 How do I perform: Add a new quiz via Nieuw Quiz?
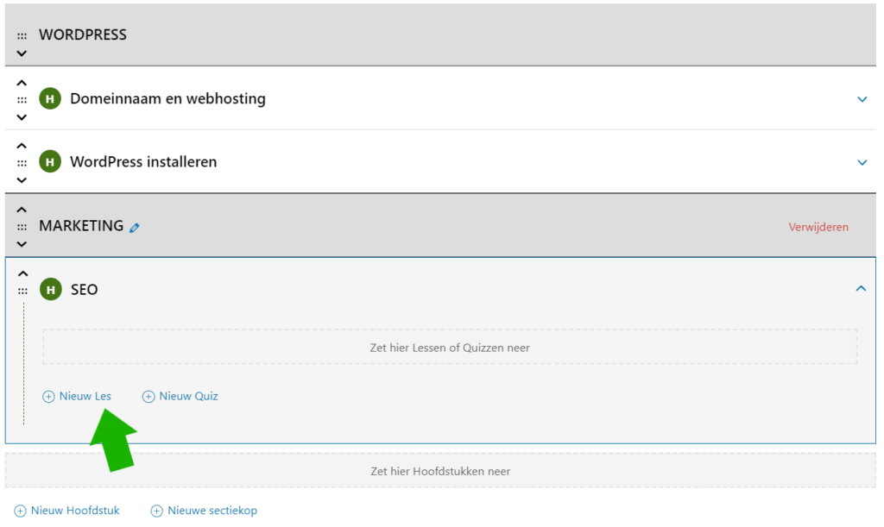(180, 397)
